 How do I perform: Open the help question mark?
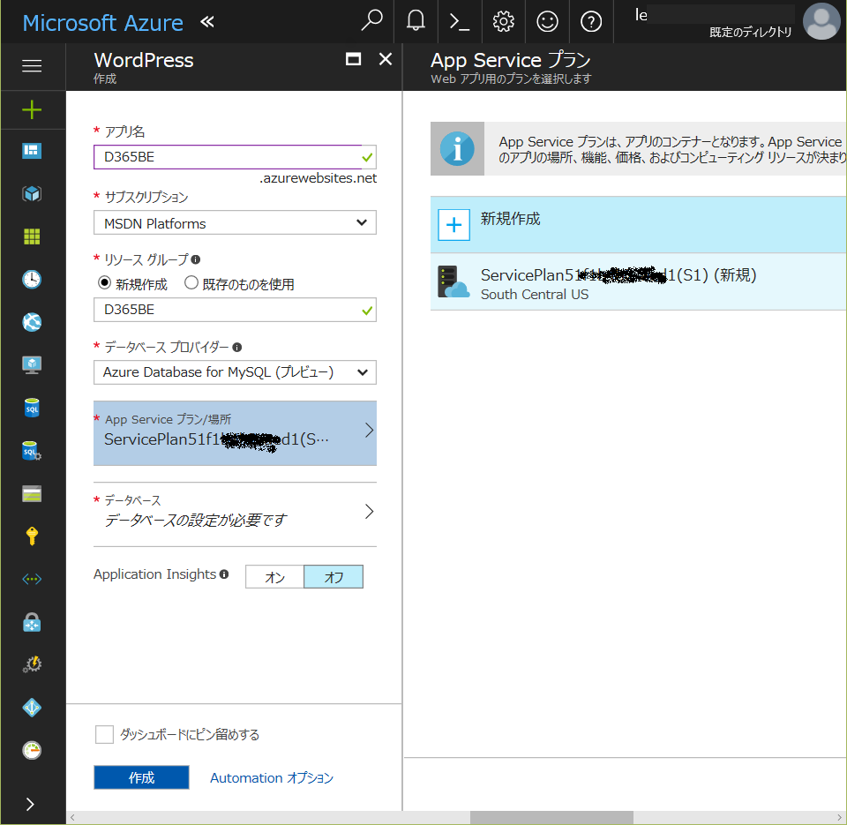[x=591, y=21]
